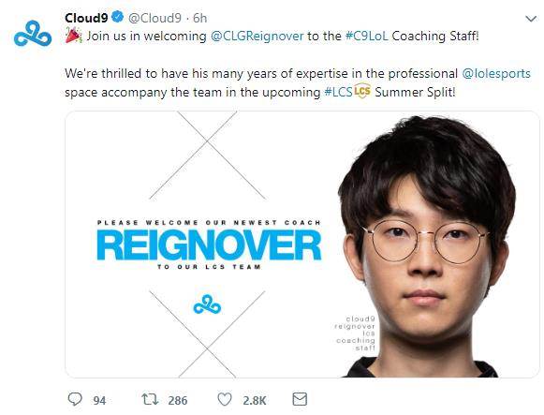
Task: Share via the envelope message icon
Action: [300, 399]
